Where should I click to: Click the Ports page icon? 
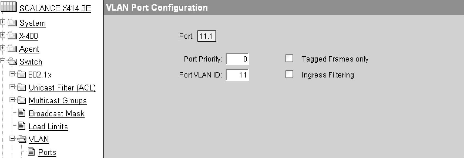coord(31,151)
